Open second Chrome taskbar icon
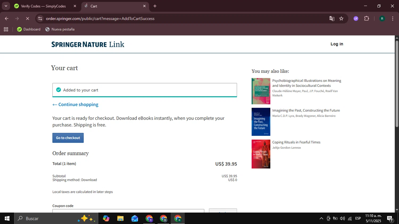The height and width of the screenshot is (224, 399). 164,218
